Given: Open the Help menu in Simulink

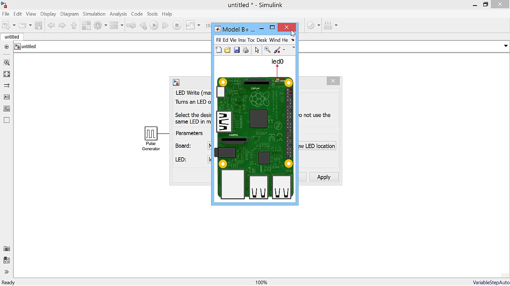Looking at the screenshot, I should [x=167, y=14].
